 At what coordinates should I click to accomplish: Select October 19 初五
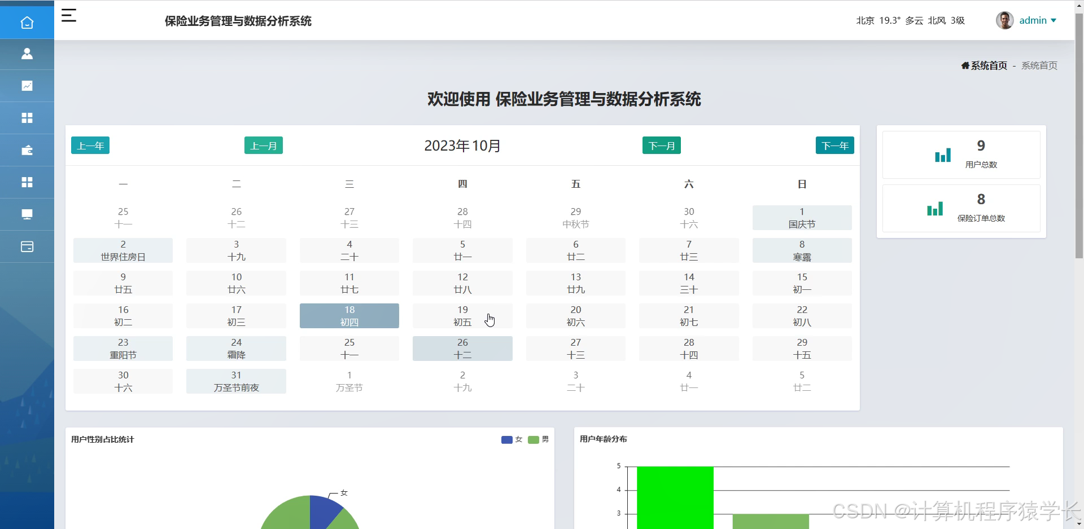[x=462, y=316]
